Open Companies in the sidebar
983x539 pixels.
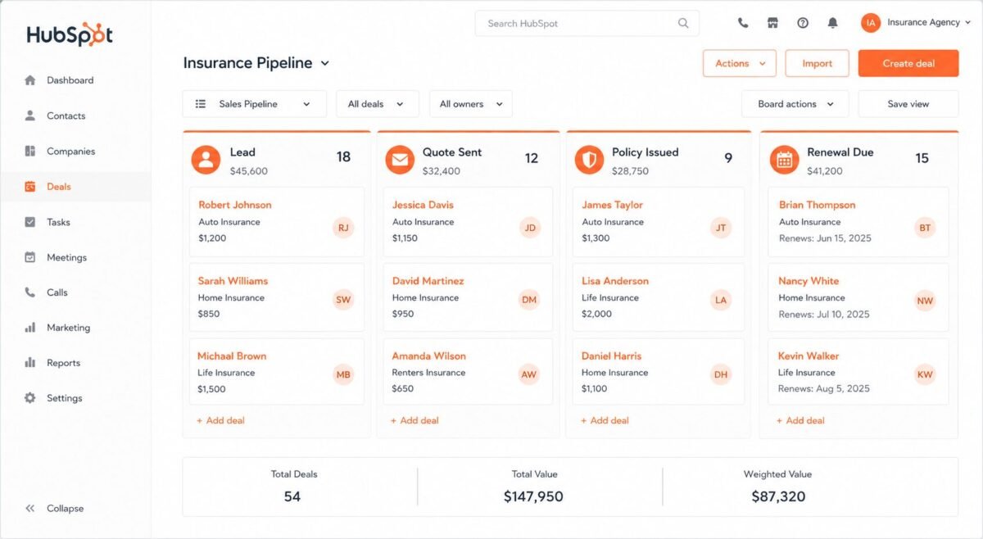(70, 151)
